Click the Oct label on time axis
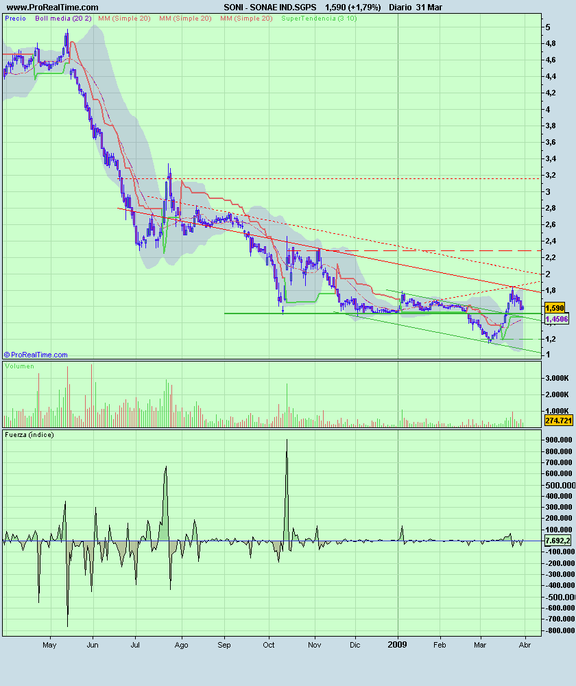576x686 pixels. click(269, 645)
